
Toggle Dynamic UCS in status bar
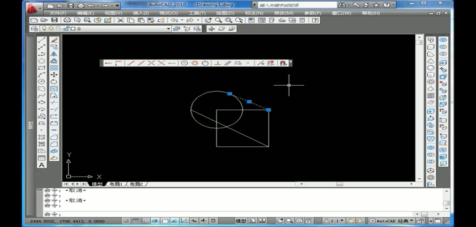[x=184, y=221]
